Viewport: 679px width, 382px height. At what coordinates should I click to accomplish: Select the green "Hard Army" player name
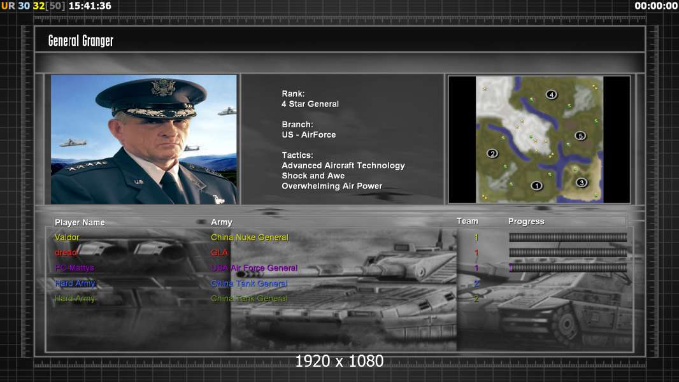pos(75,299)
